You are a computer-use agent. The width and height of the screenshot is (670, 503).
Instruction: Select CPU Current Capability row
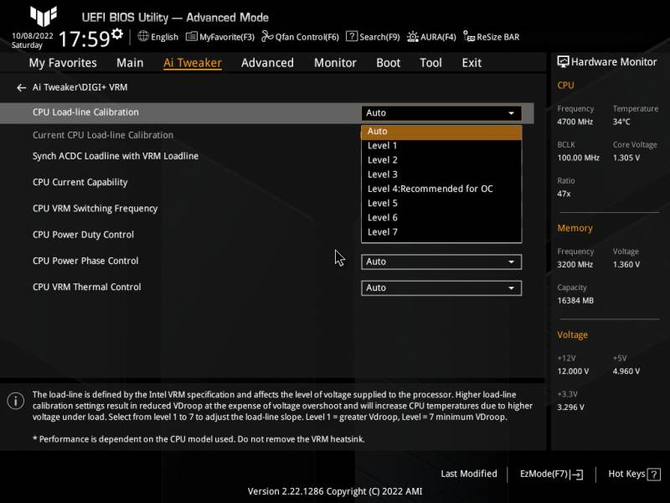(80, 182)
